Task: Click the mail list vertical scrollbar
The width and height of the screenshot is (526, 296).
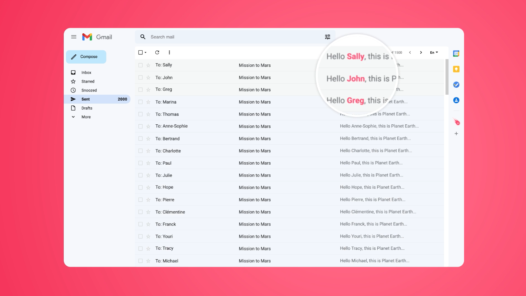Action: [447, 77]
